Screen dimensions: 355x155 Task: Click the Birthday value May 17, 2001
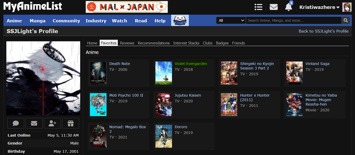pyautogui.click(x=66, y=151)
